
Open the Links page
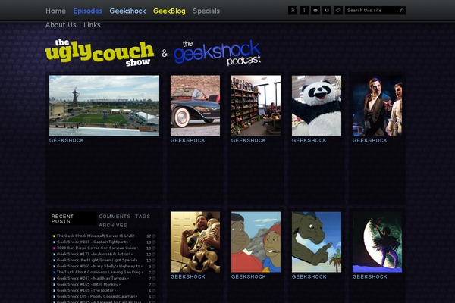pos(92,25)
